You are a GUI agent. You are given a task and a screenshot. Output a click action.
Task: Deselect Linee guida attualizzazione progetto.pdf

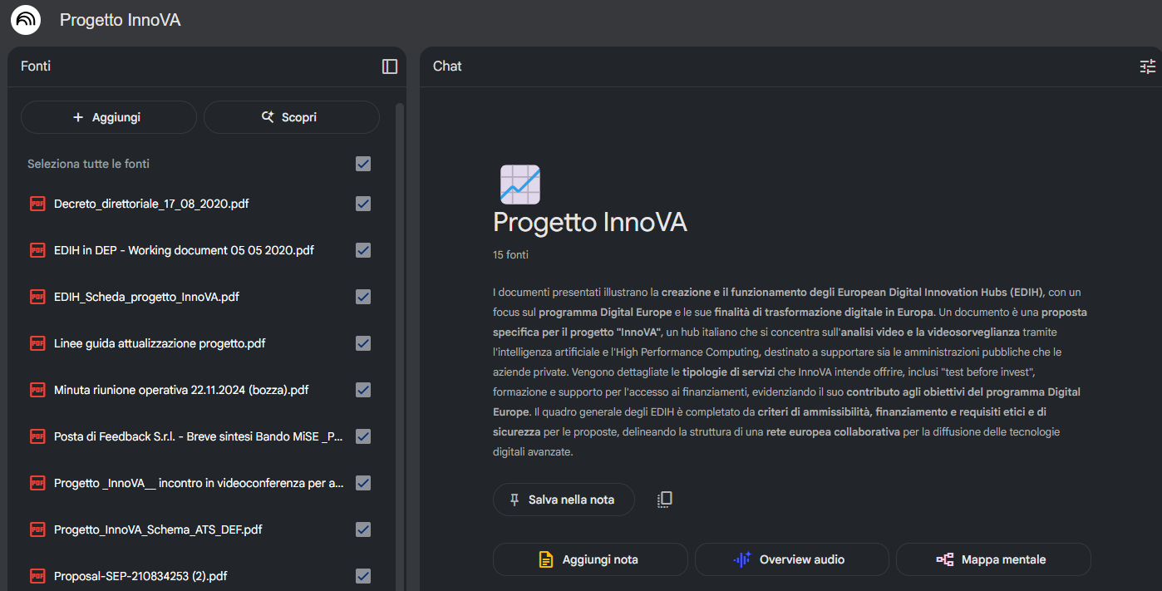363,342
